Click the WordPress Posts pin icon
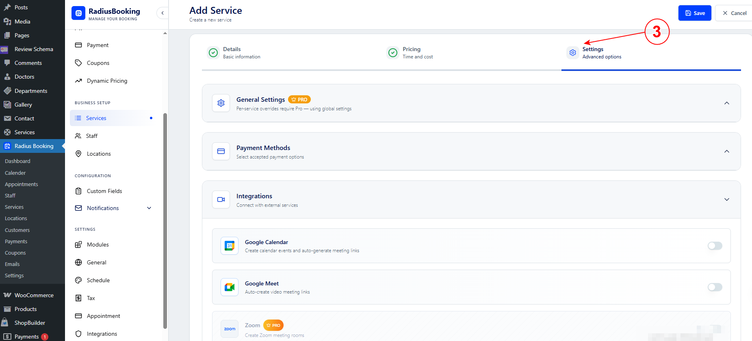 tap(7, 7)
